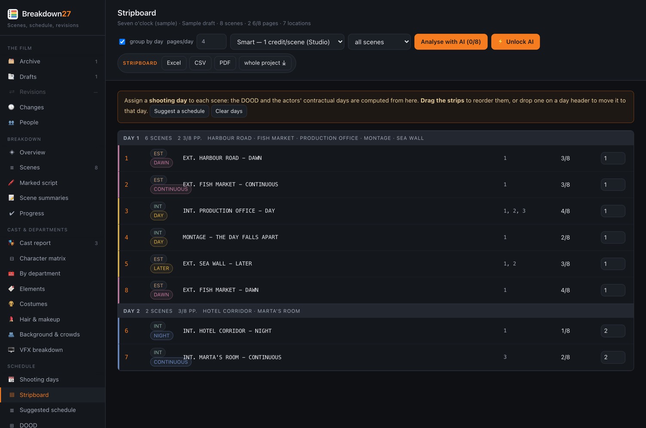The height and width of the screenshot is (428, 646).
Task: Toggle the group by day checkbox
Action: coord(122,42)
